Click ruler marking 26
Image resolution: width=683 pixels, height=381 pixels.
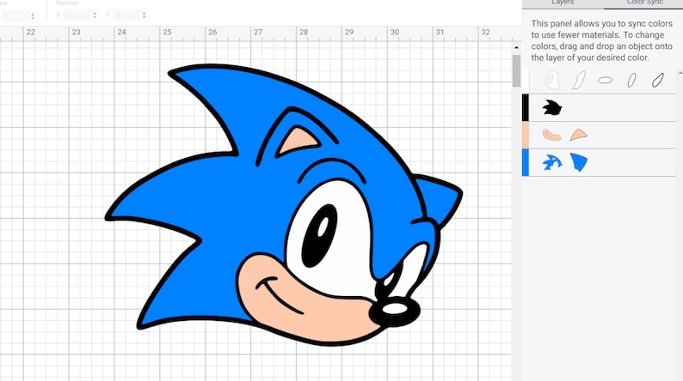212,32
